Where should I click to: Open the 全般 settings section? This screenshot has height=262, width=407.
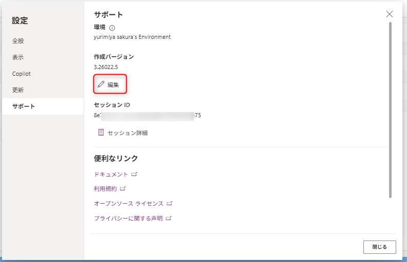(18, 41)
